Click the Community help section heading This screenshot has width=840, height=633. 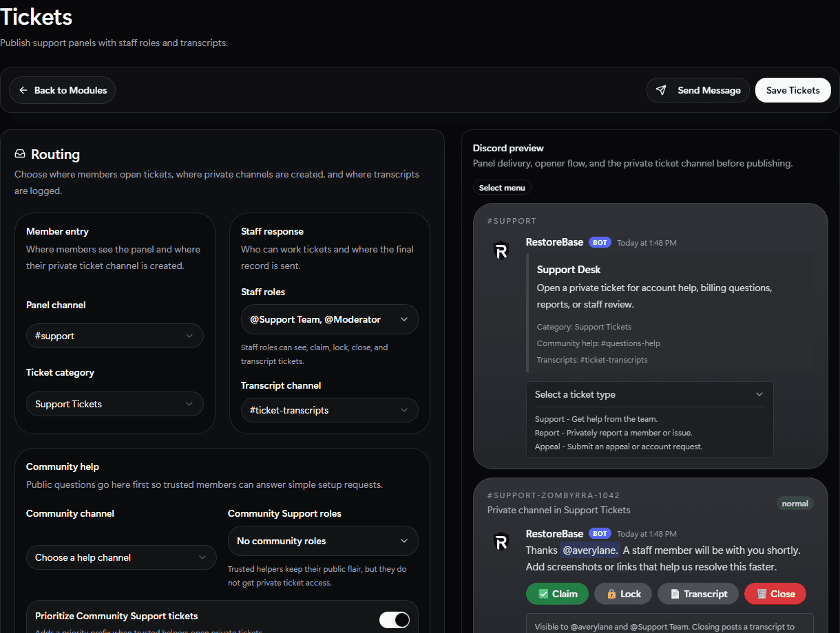point(63,466)
